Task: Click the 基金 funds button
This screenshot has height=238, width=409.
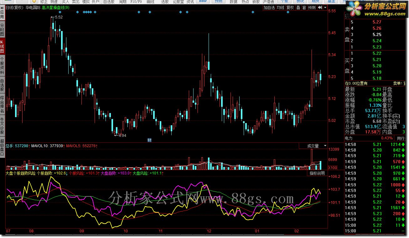Action: point(331,2)
